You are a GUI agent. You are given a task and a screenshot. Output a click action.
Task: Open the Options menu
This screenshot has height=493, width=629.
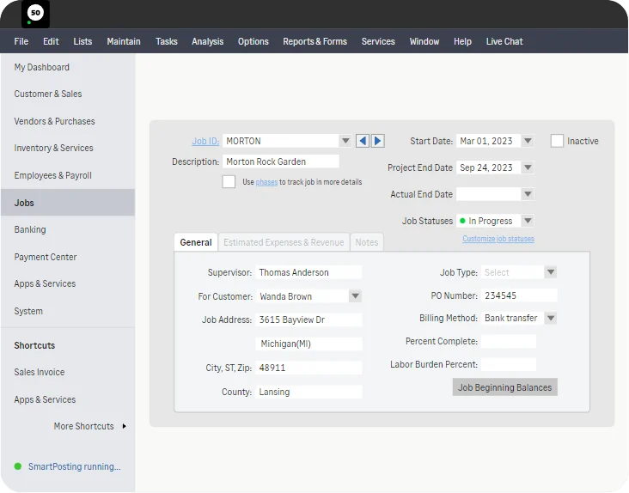(x=253, y=41)
